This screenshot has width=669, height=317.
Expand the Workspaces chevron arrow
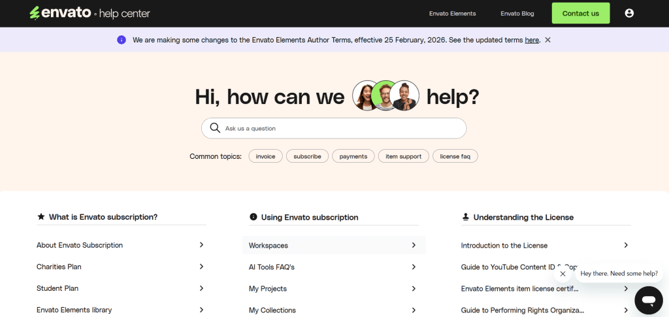point(414,245)
